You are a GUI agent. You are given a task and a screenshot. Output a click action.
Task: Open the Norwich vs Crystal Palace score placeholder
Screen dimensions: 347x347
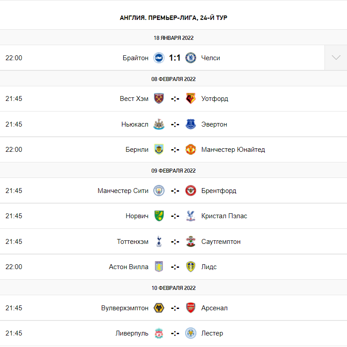(175, 216)
